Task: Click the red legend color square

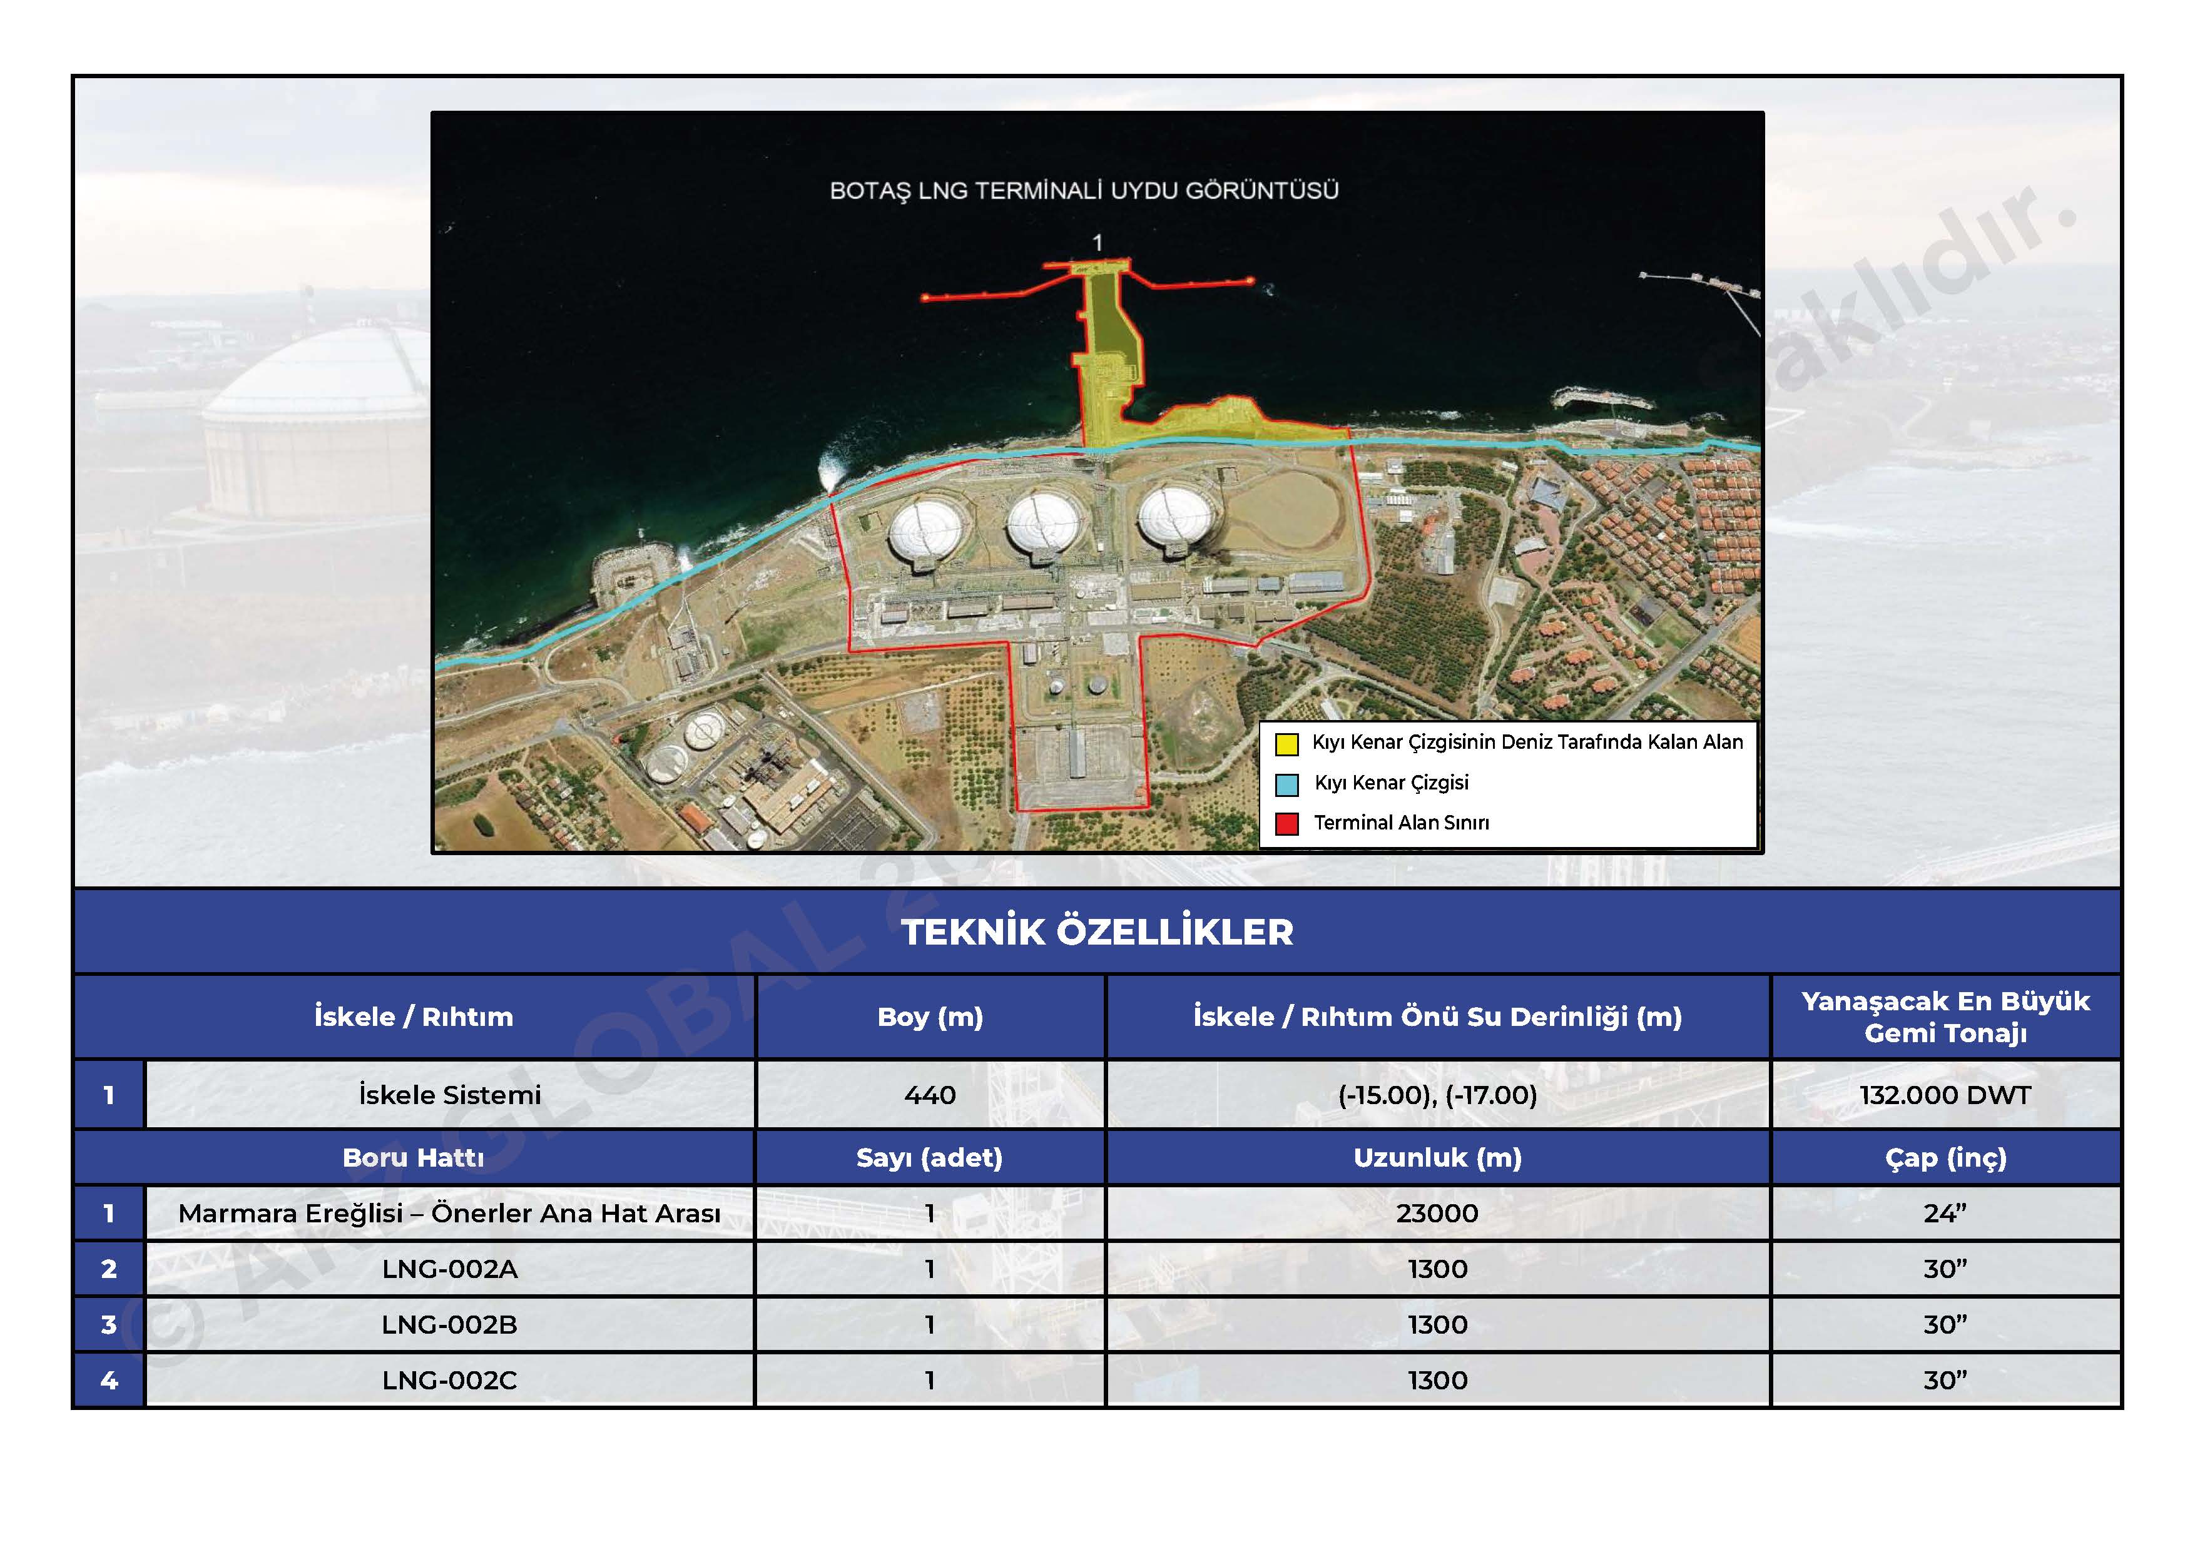Action: [x=1287, y=824]
